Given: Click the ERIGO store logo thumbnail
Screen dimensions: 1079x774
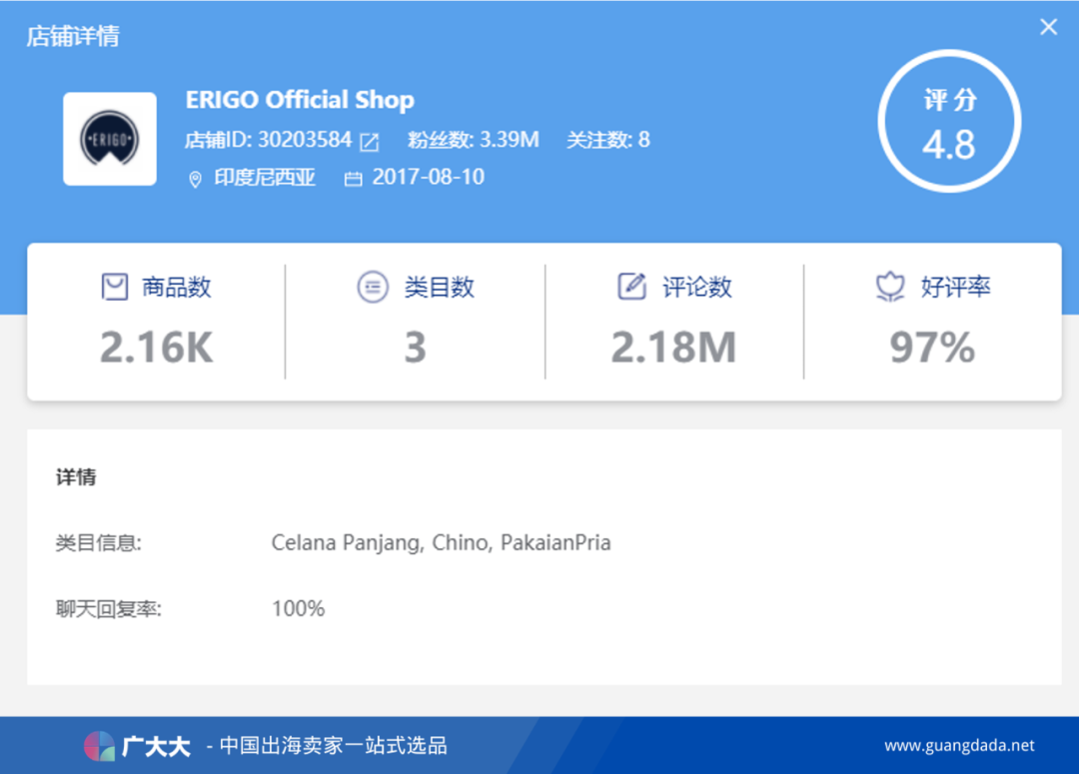Looking at the screenshot, I should pyautogui.click(x=110, y=139).
